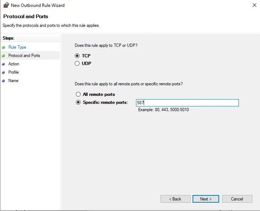Click the remote ports field containing 587

point(187,103)
